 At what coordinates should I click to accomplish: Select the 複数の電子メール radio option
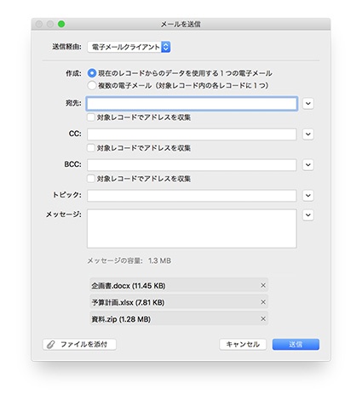click(x=92, y=85)
